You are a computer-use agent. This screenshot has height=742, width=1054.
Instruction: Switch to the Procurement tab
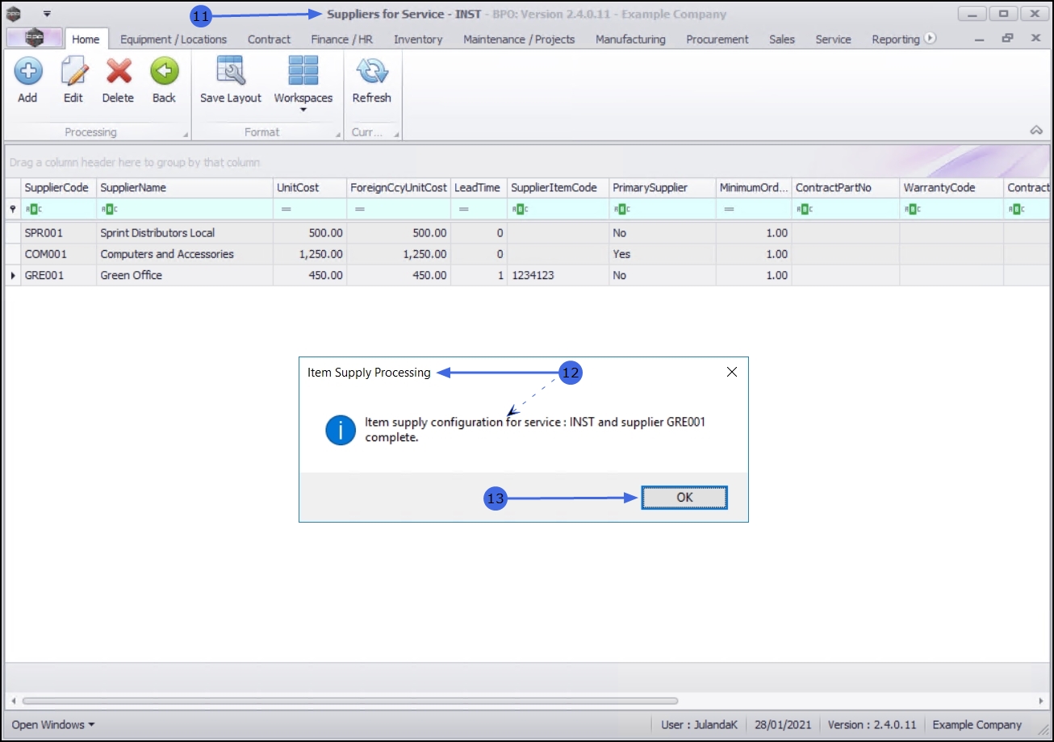[x=717, y=39]
